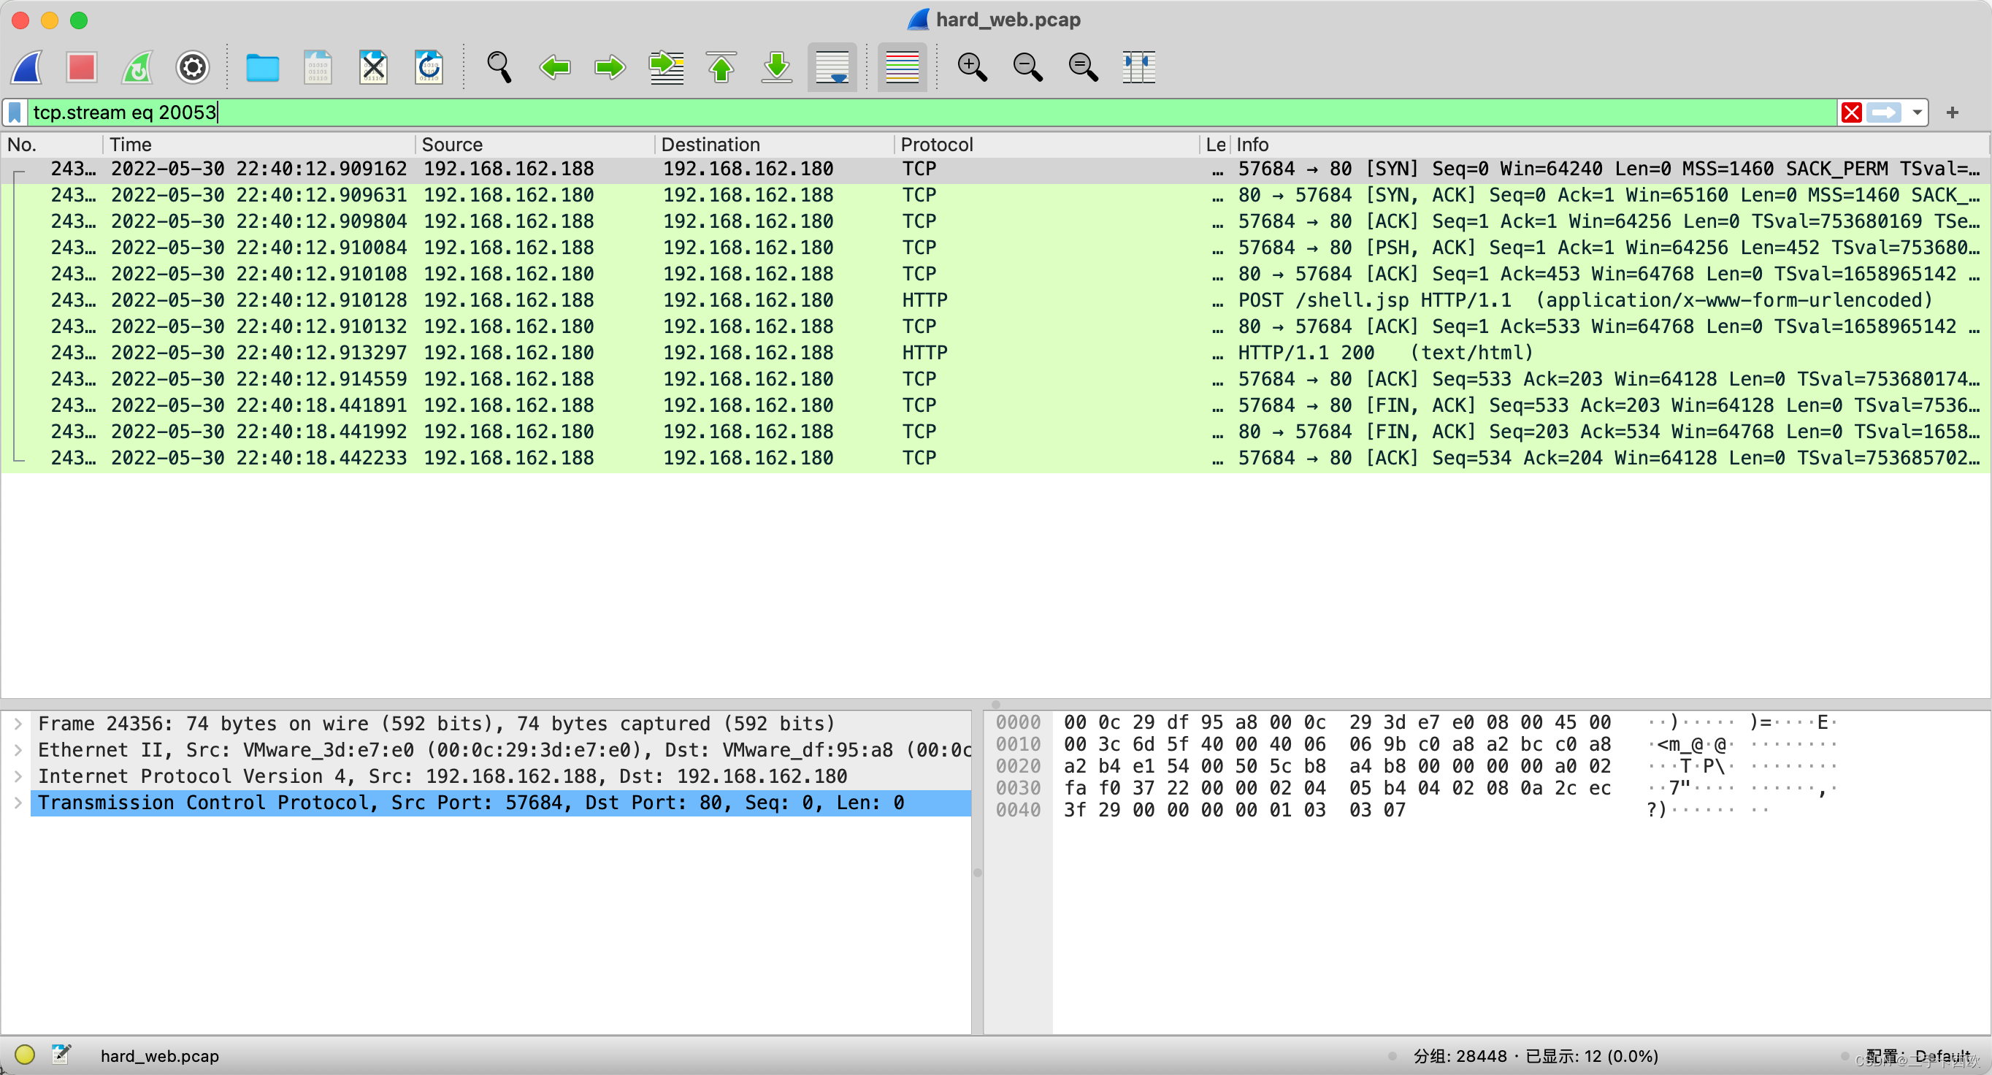The height and width of the screenshot is (1075, 1992).
Task: Find a packet with magnifier icon
Action: point(499,67)
